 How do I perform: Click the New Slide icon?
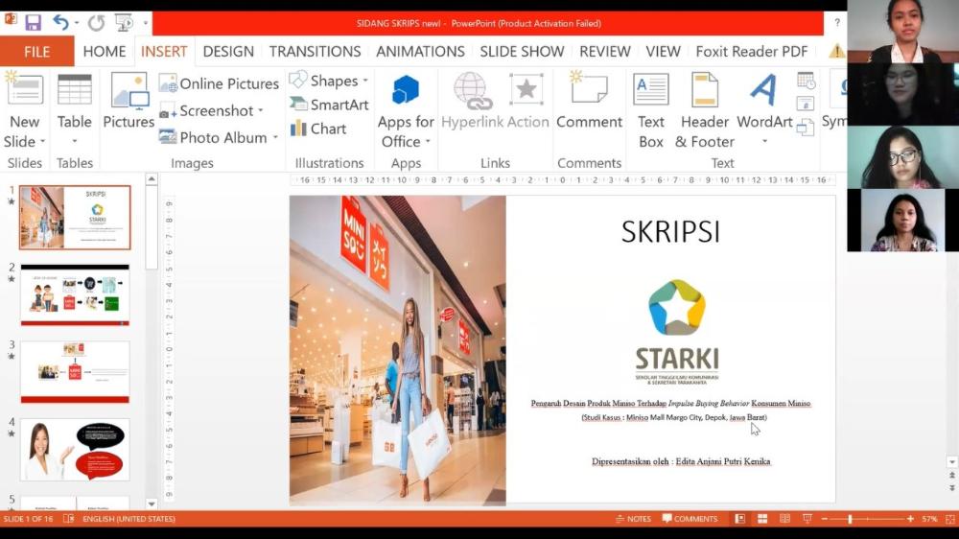click(x=25, y=89)
